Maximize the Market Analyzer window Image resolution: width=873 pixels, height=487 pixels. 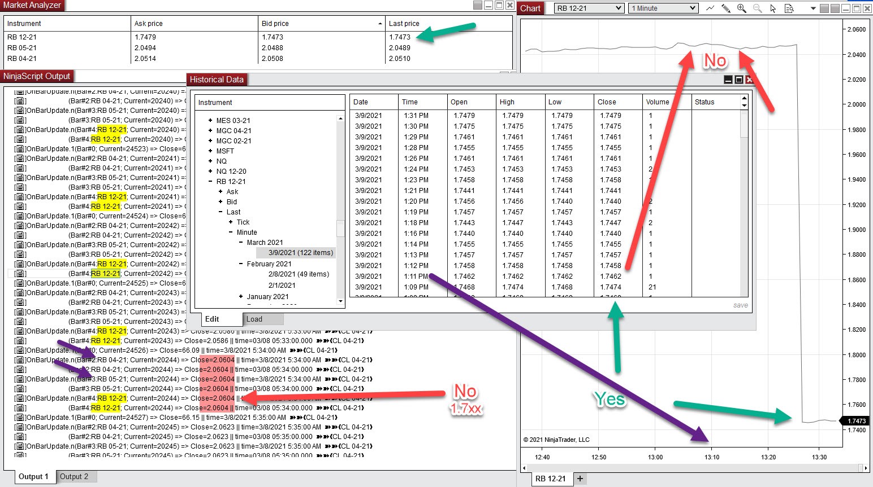(x=499, y=5)
